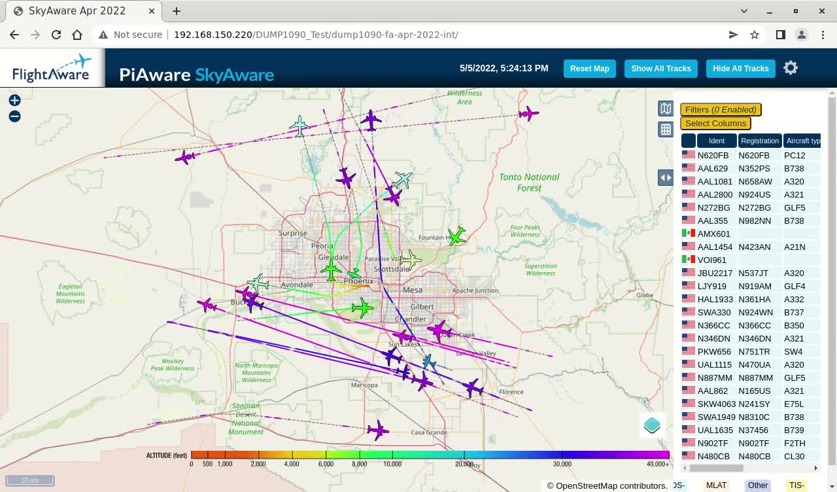This screenshot has width=837, height=492.
Task: Open settings gear in SkyAware header
Action: tap(791, 68)
